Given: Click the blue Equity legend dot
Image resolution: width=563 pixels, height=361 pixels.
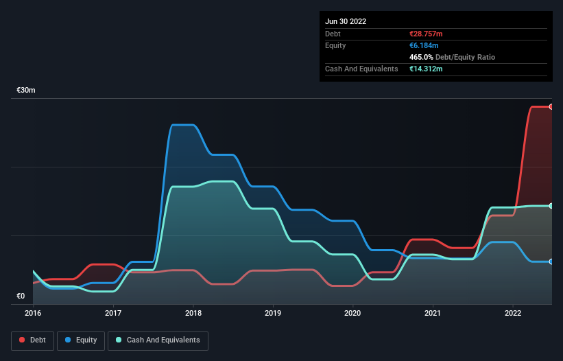Looking at the screenshot, I should [x=68, y=340].
